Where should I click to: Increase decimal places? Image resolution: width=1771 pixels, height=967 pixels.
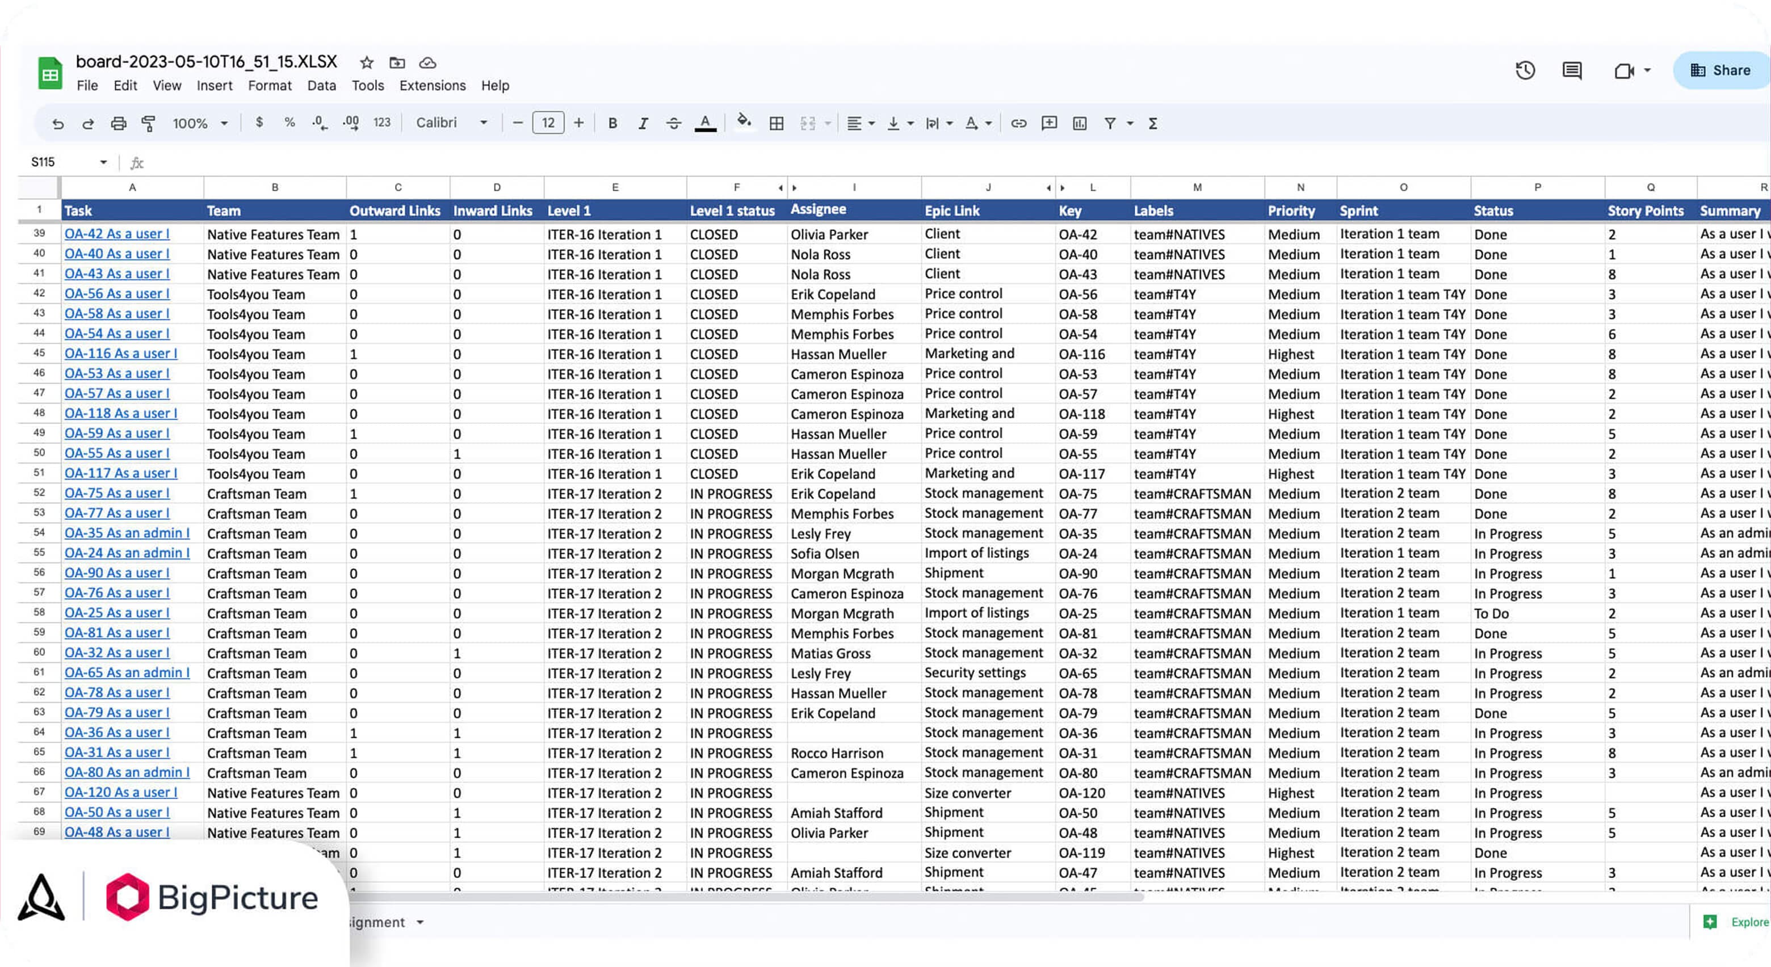351,123
